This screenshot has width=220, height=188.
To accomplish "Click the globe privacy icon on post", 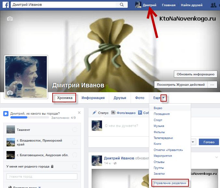I will (115, 163).
